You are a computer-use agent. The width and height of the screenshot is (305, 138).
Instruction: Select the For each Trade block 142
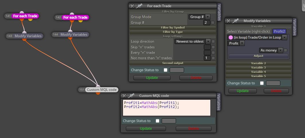pyautogui.click(x=75, y=17)
